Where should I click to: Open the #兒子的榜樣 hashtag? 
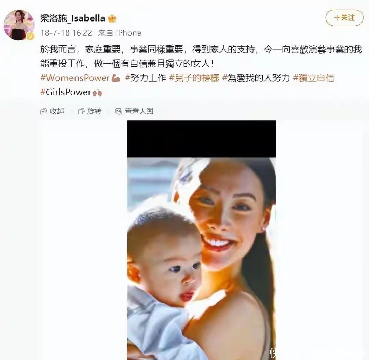click(194, 78)
